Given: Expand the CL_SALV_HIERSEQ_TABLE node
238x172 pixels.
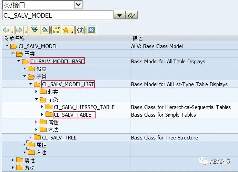Looking at the screenshot, I should tap(42, 107).
